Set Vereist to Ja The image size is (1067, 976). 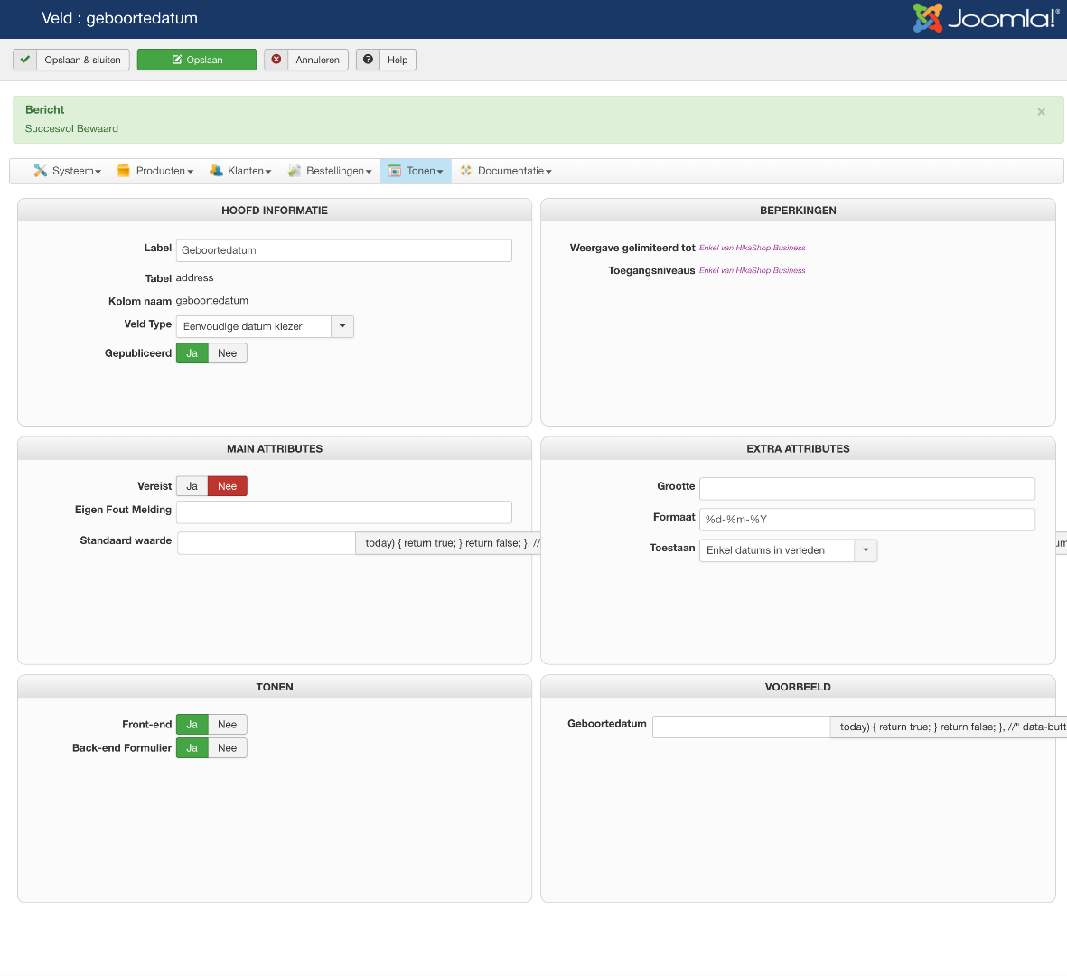coord(192,486)
